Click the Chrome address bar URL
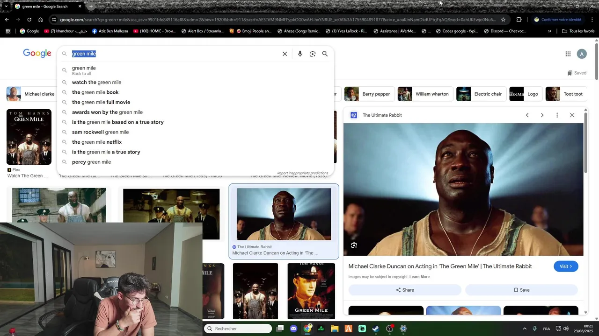This screenshot has height=336, width=599. [278, 20]
